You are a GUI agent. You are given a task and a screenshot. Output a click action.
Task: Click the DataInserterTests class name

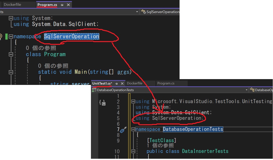[205, 151]
